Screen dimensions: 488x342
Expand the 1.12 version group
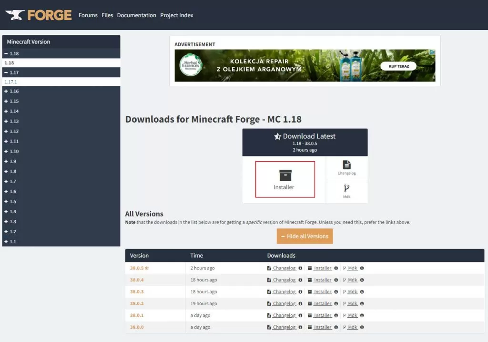point(61,131)
